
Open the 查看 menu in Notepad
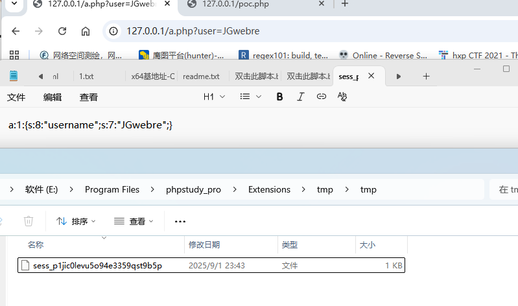[89, 97]
